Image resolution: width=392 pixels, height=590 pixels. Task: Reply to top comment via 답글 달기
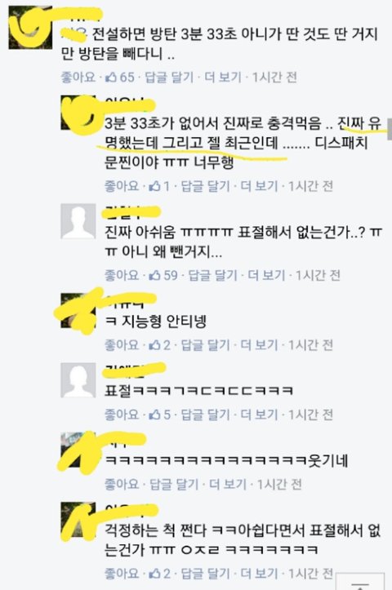coord(169,78)
